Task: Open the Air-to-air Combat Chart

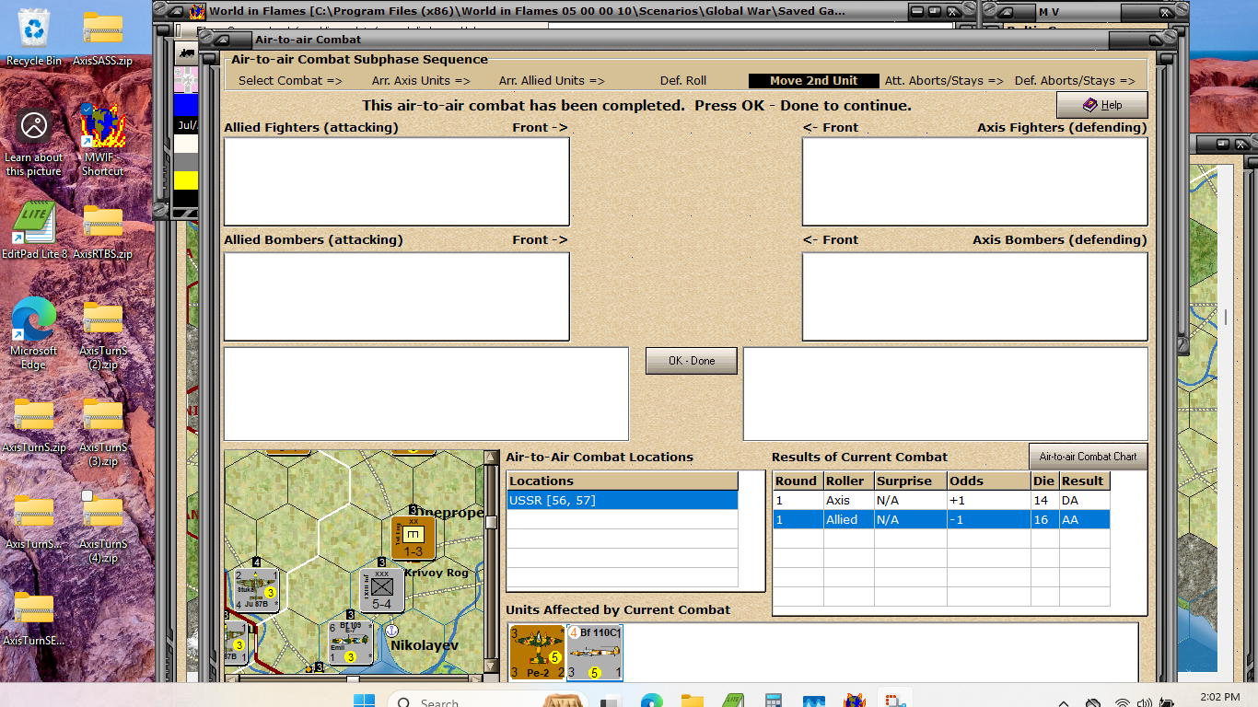Action: pos(1088,457)
